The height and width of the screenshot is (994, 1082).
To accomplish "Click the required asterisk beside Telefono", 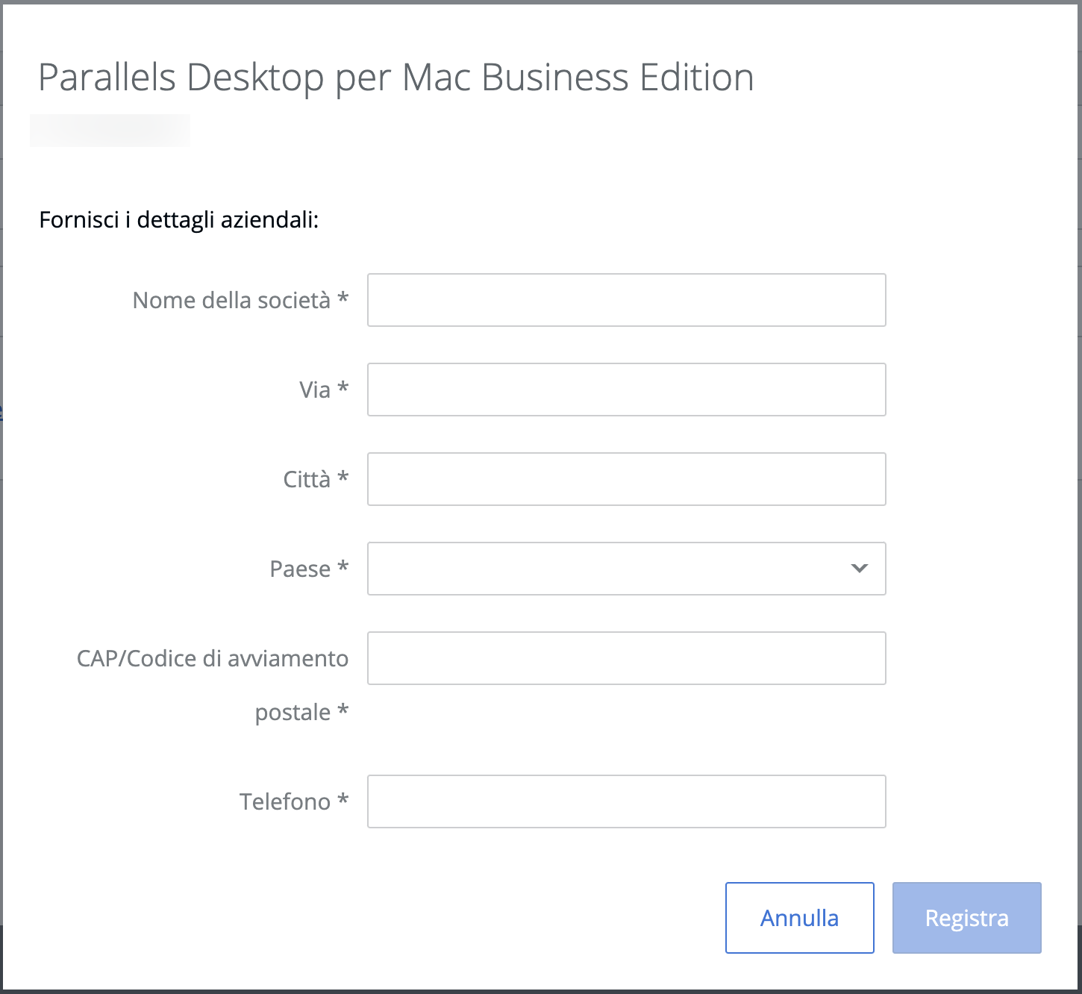I will [x=343, y=800].
